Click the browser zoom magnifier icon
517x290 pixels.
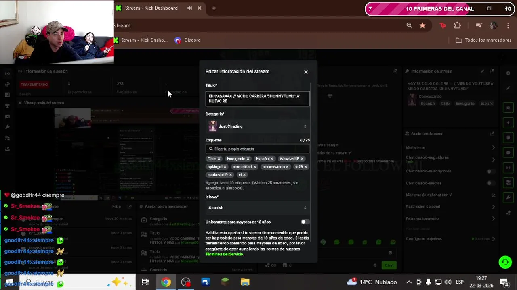(x=409, y=25)
